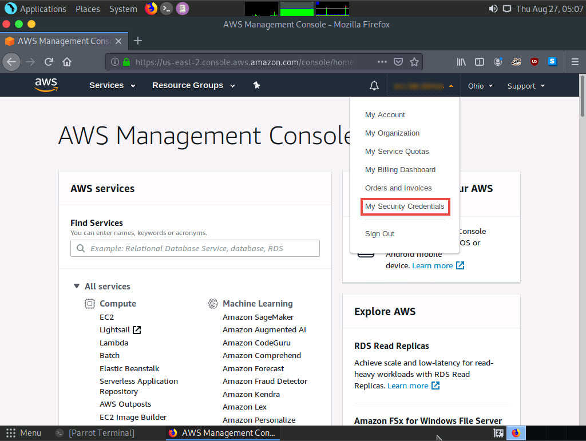Click the pin shortcuts icon in AWS navbar
The height and width of the screenshot is (441, 586).
[x=257, y=85]
